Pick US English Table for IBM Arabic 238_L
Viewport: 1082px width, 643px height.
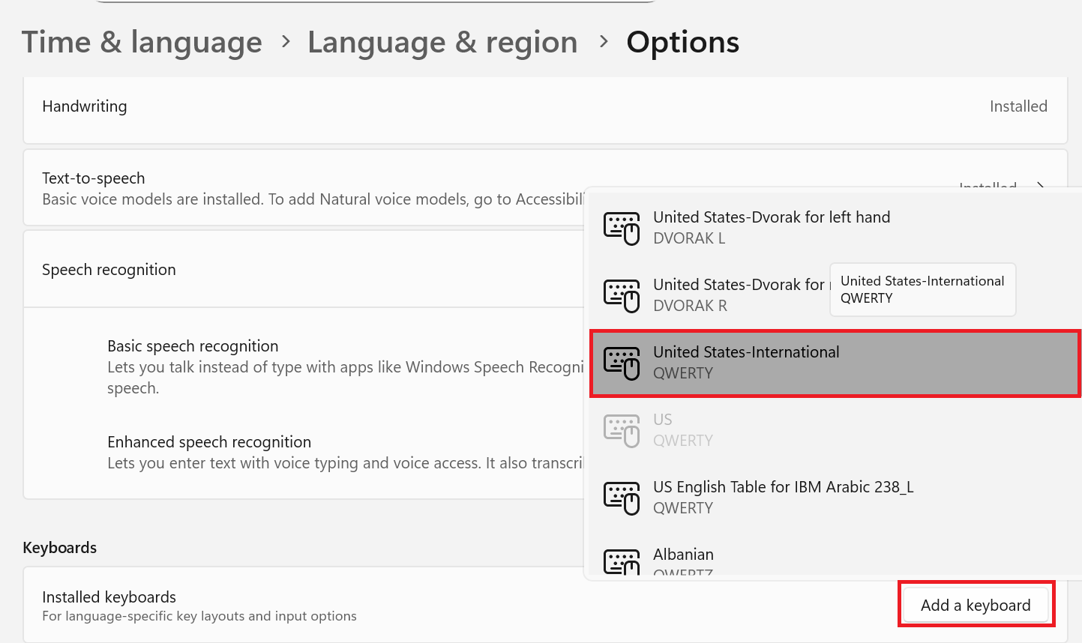783,487
